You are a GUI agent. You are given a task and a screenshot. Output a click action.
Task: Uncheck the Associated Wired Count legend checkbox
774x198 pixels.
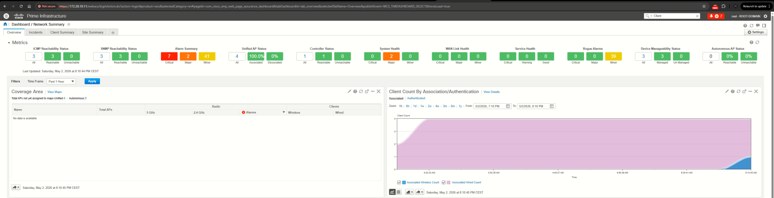tap(444, 182)
